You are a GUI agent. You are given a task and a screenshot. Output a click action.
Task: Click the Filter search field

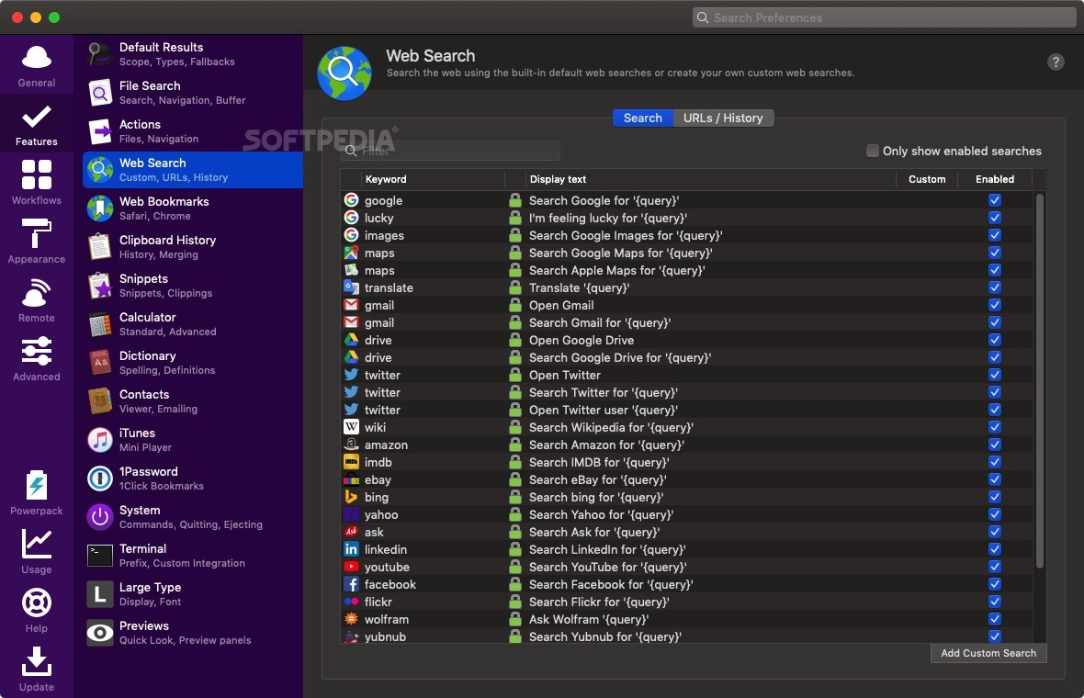point(450,151)
